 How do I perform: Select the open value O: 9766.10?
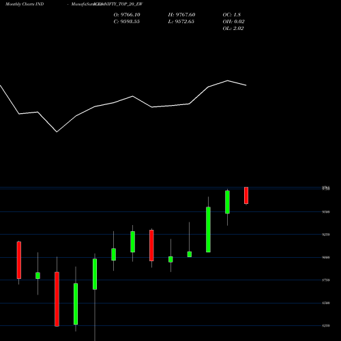tap(127, 15)
